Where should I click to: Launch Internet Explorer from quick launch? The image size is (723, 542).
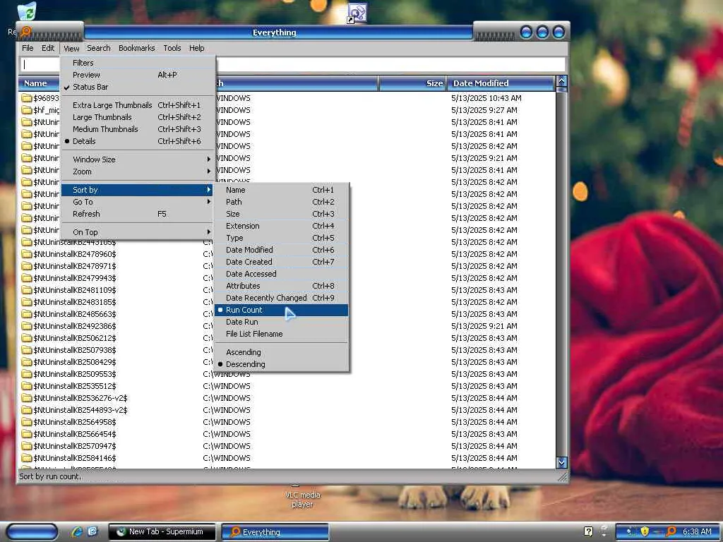click(76, 531)
